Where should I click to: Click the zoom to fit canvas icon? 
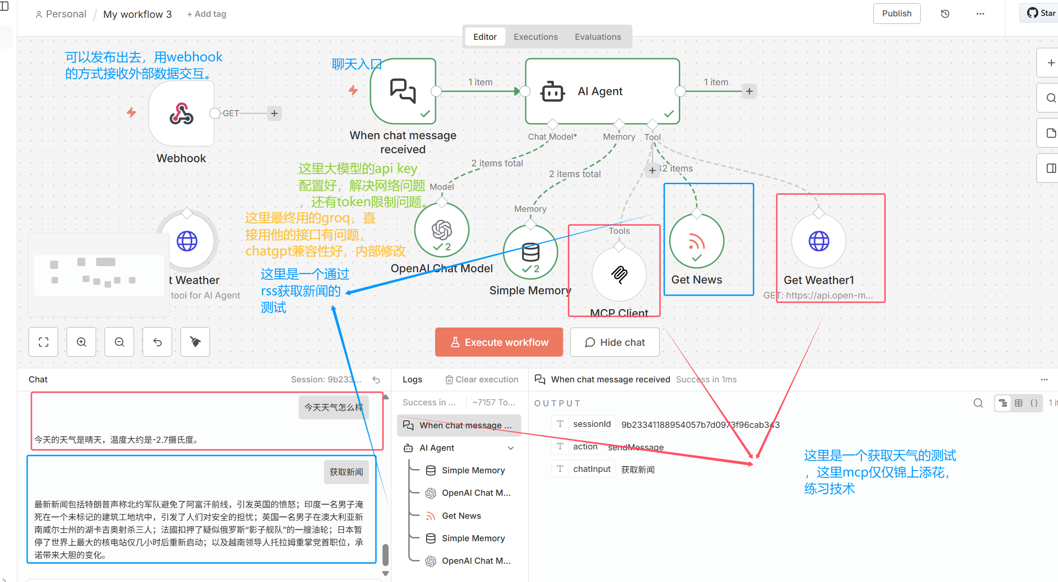coord(44,342)
